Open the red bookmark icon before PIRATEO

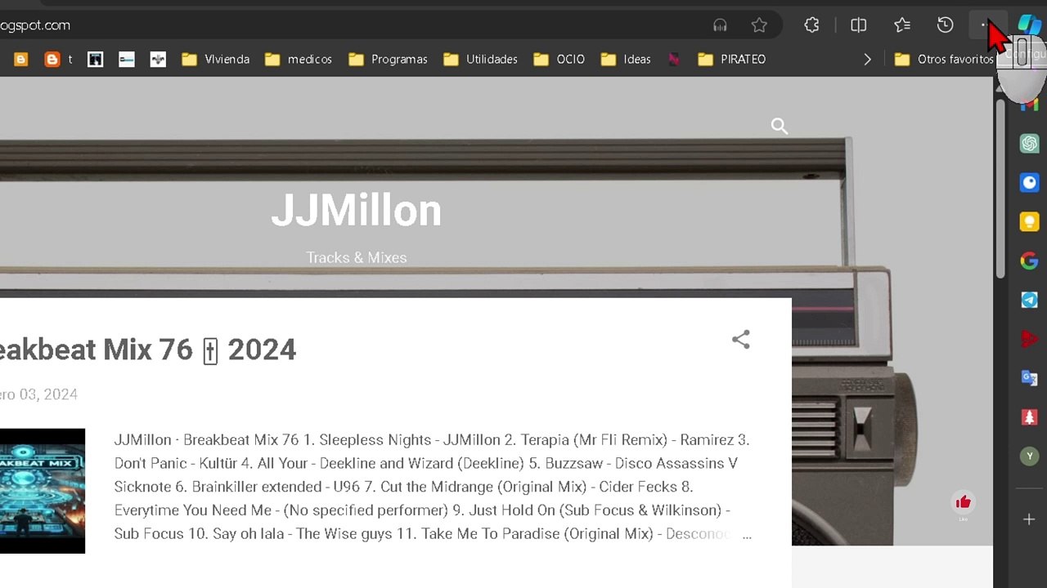[x=674, y=59]
